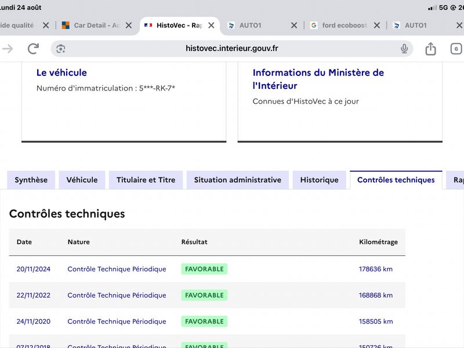The image size is (464, 348).
Task: Click the Résultat column header
Action: (194, 242)
